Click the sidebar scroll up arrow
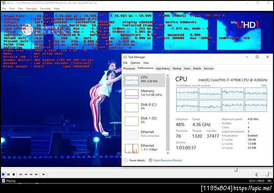 168,75
